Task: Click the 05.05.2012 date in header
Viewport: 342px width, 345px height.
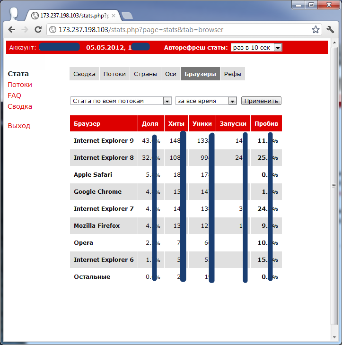Action: click(105, 47)
